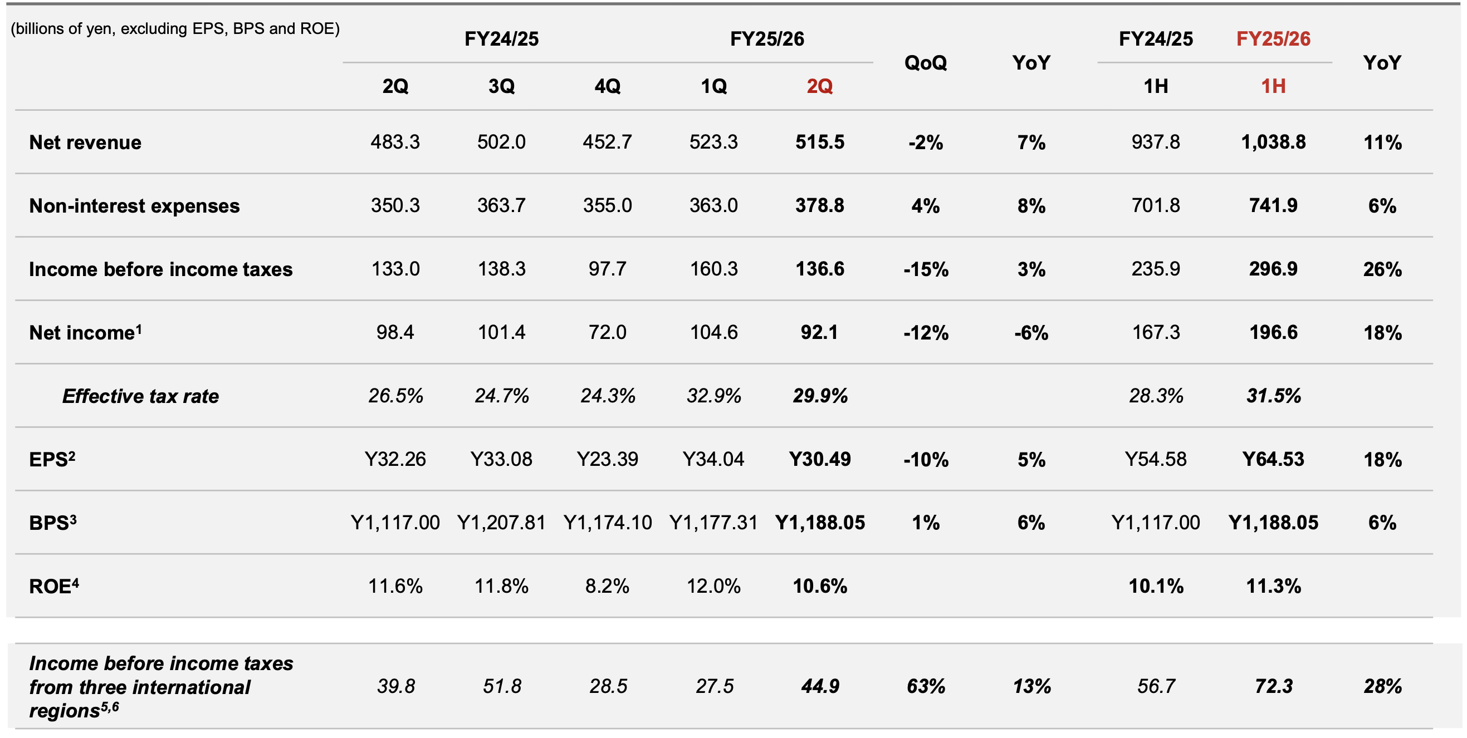Click the red 2Q column header
This screenshot has width=1467, height=738.
[819, 86]
